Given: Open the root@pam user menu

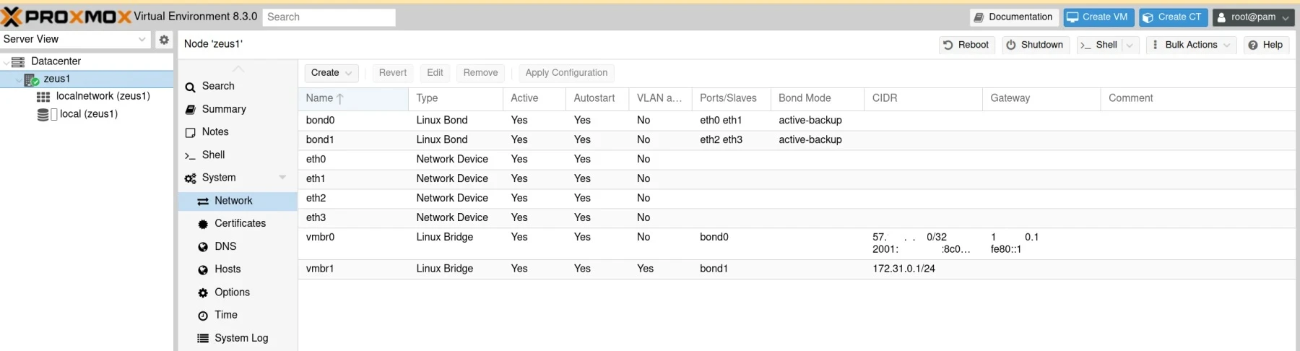Looking at the screenshot, I should click(x=1253, y=17).
